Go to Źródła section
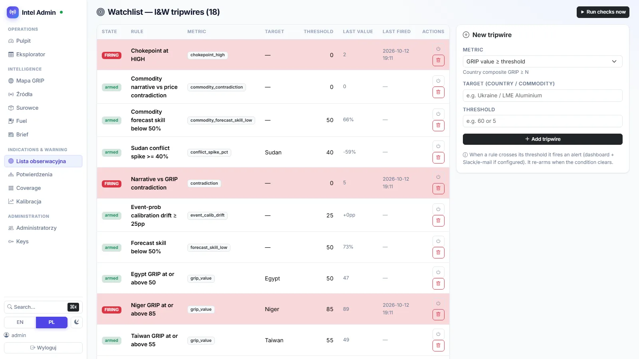 coord(43,94)
